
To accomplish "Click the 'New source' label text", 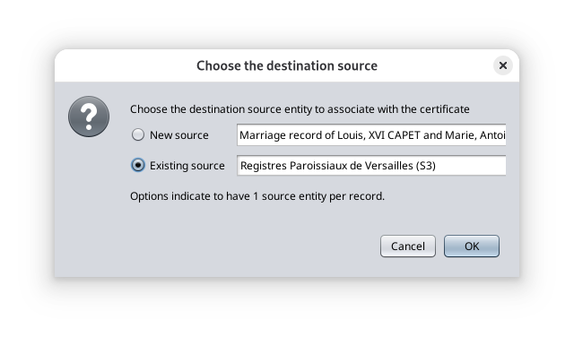I will pos(179,135).
